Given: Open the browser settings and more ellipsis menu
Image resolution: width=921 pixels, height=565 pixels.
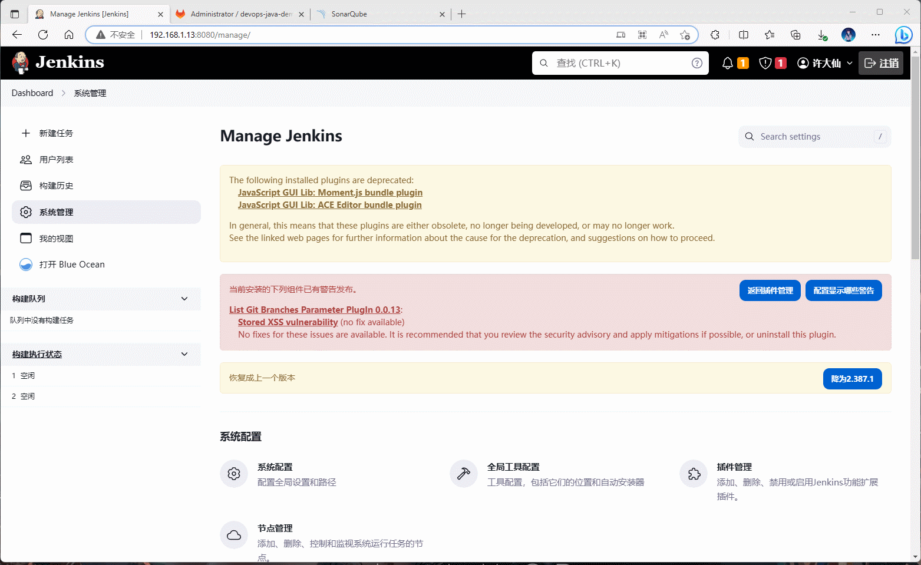Looking at the screenshot, I should click(876, 35).
